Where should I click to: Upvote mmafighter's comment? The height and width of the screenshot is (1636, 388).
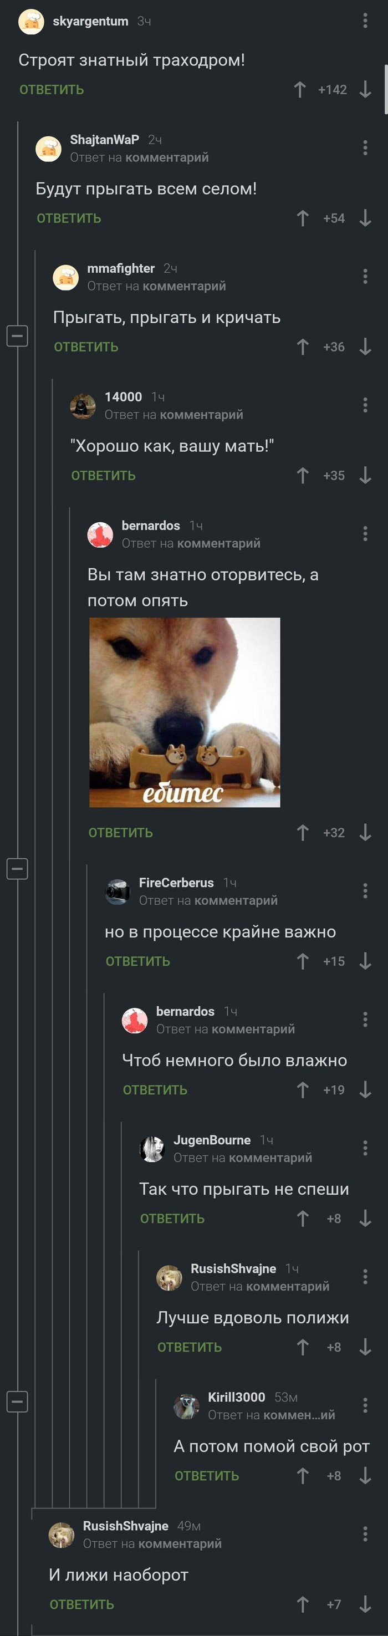(303, 346)
